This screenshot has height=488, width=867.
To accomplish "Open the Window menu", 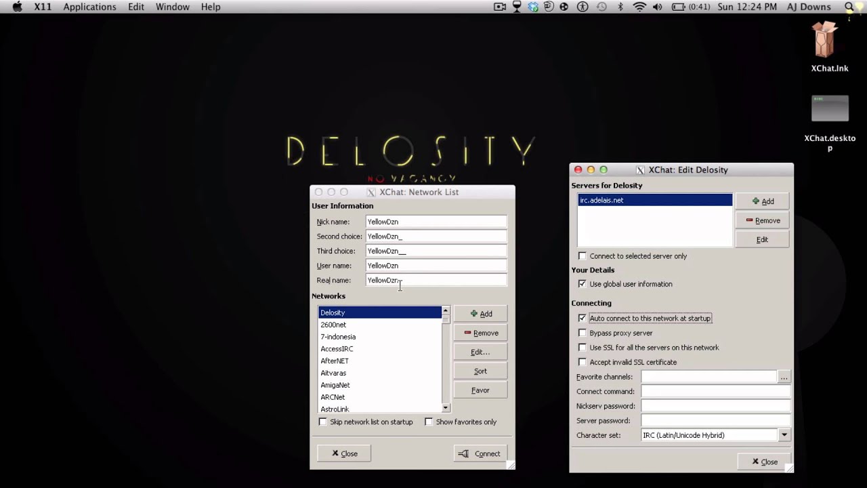I will 173,7.
